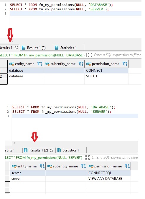Place cursor on 'DATABASE' code line, upper editor
Image resolution: width=145 pixels, height=199 pixels.
click(61, 5)
